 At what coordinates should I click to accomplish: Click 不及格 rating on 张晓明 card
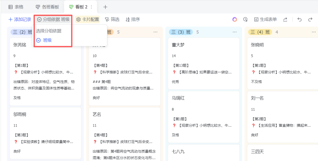pyautogui.click(x=256, y=82)
